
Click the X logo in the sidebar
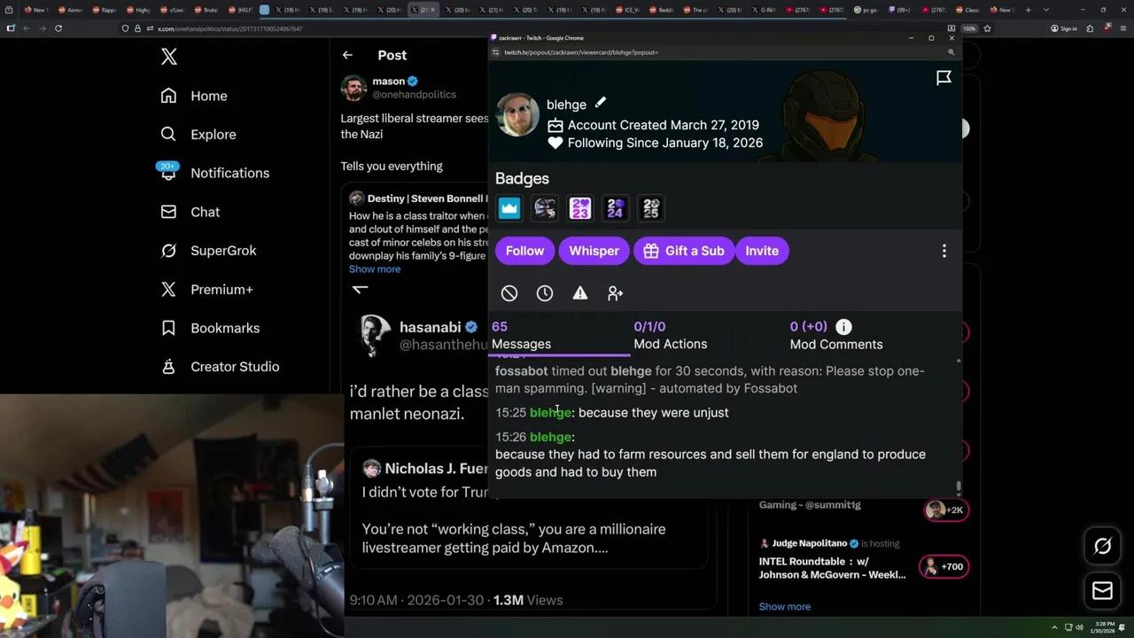click(x=169, y=57)
